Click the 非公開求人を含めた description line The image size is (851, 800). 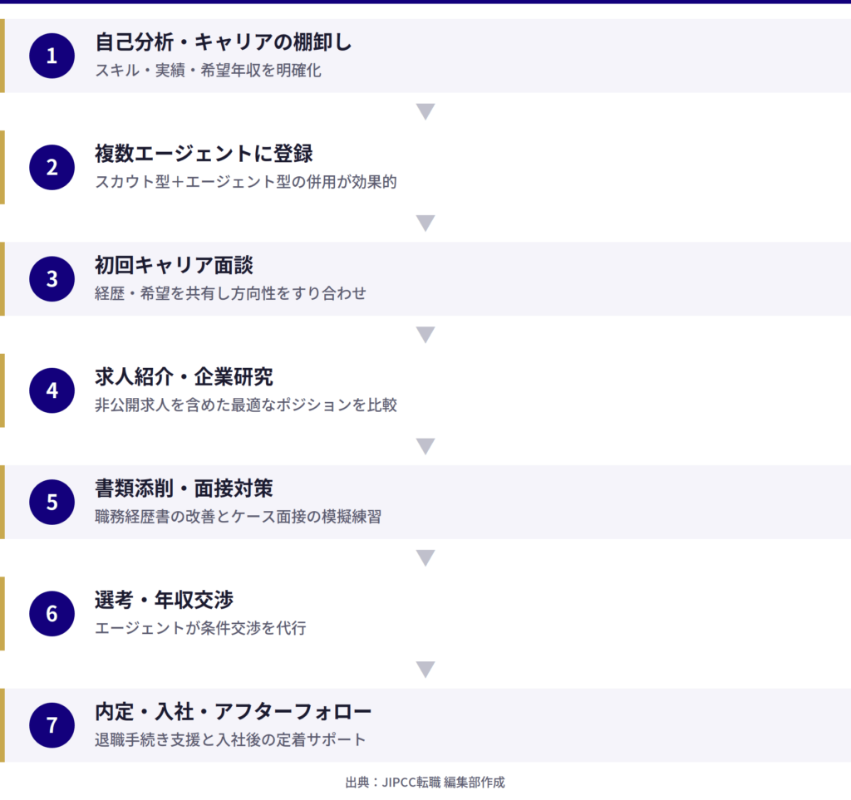pos(245,405)
